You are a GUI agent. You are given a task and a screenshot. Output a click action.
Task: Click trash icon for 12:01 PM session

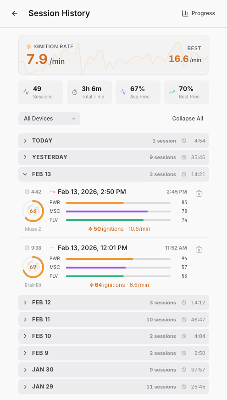(199, 250)
